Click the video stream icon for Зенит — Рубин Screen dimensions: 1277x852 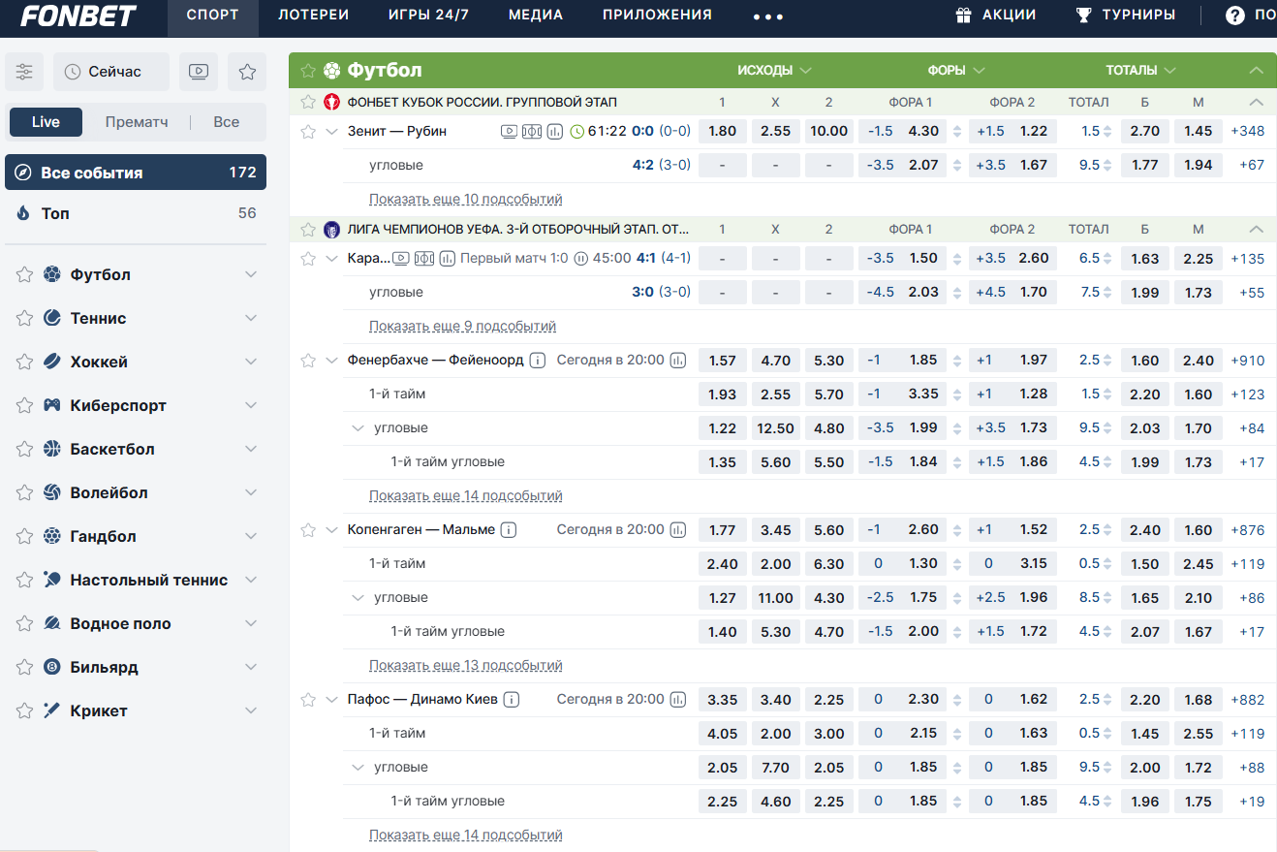pyautogui.click(x=509, y=132)
